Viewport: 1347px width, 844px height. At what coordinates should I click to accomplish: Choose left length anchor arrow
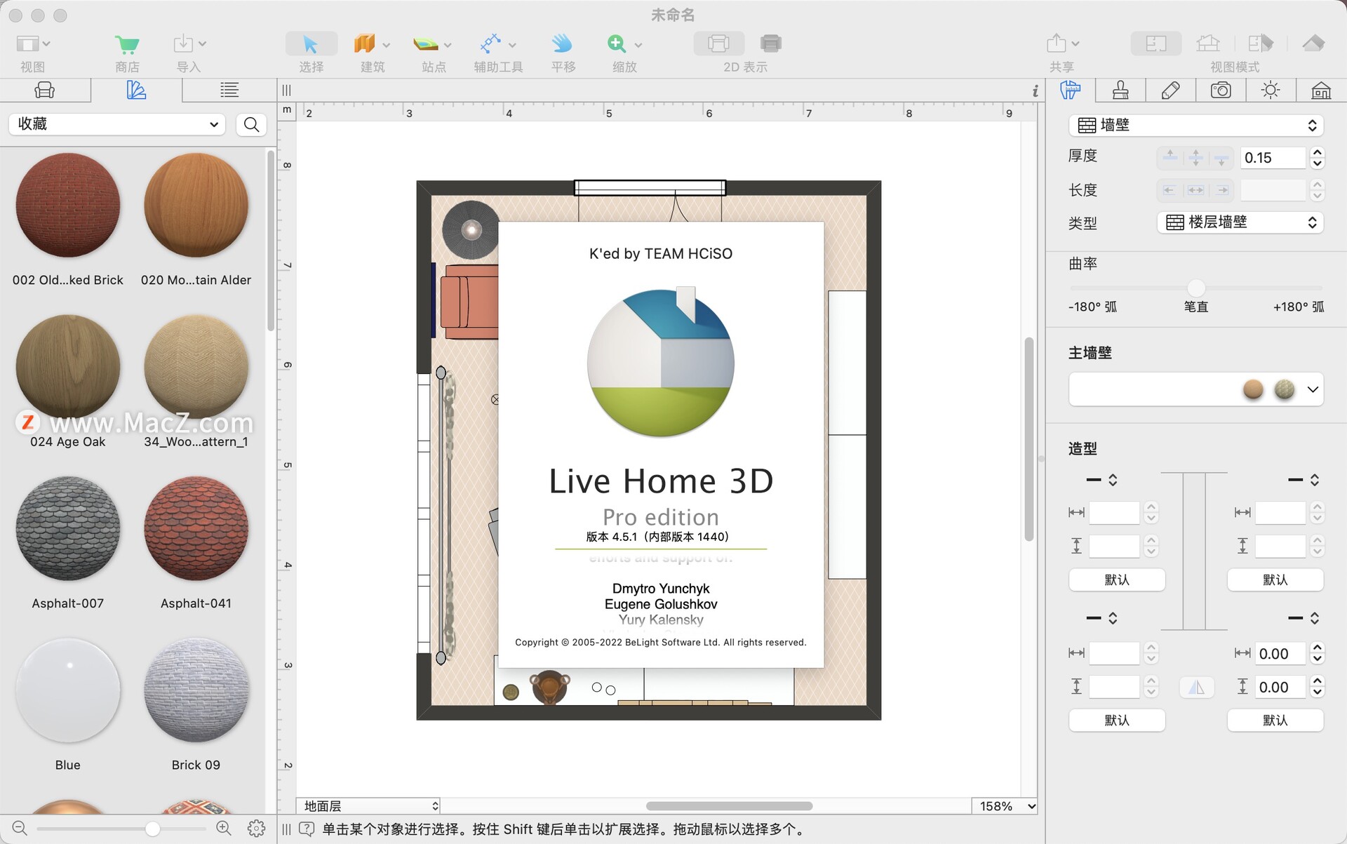(1170, 190)
